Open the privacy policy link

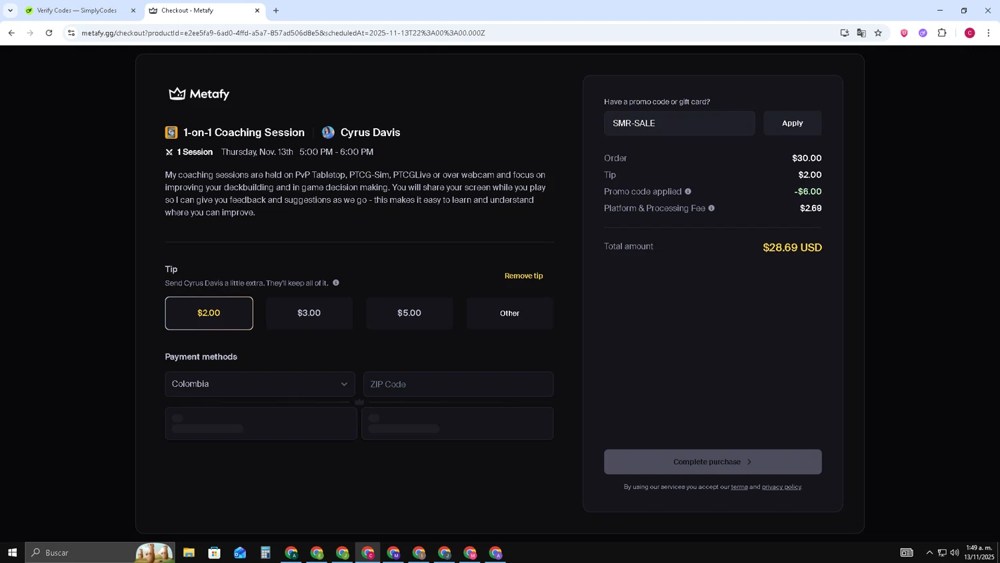tap(781, 487)
